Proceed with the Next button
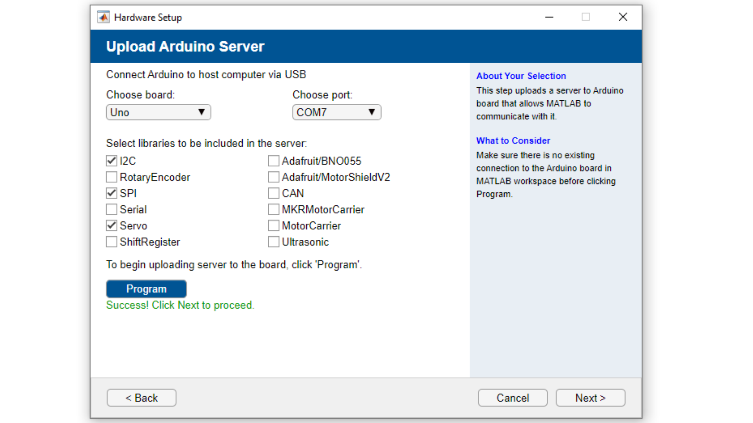The image size is (753, 423). click(590, 398)
